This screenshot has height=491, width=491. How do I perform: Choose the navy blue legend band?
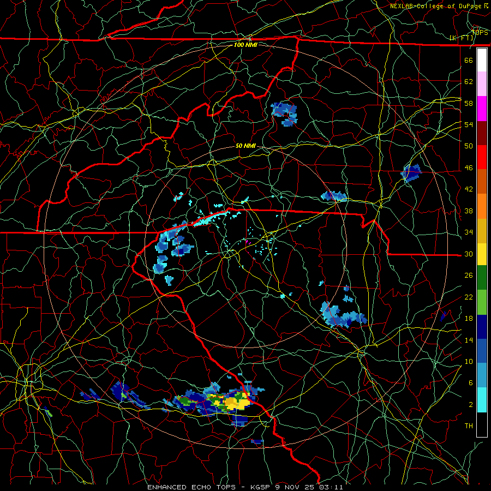[482, 327]
